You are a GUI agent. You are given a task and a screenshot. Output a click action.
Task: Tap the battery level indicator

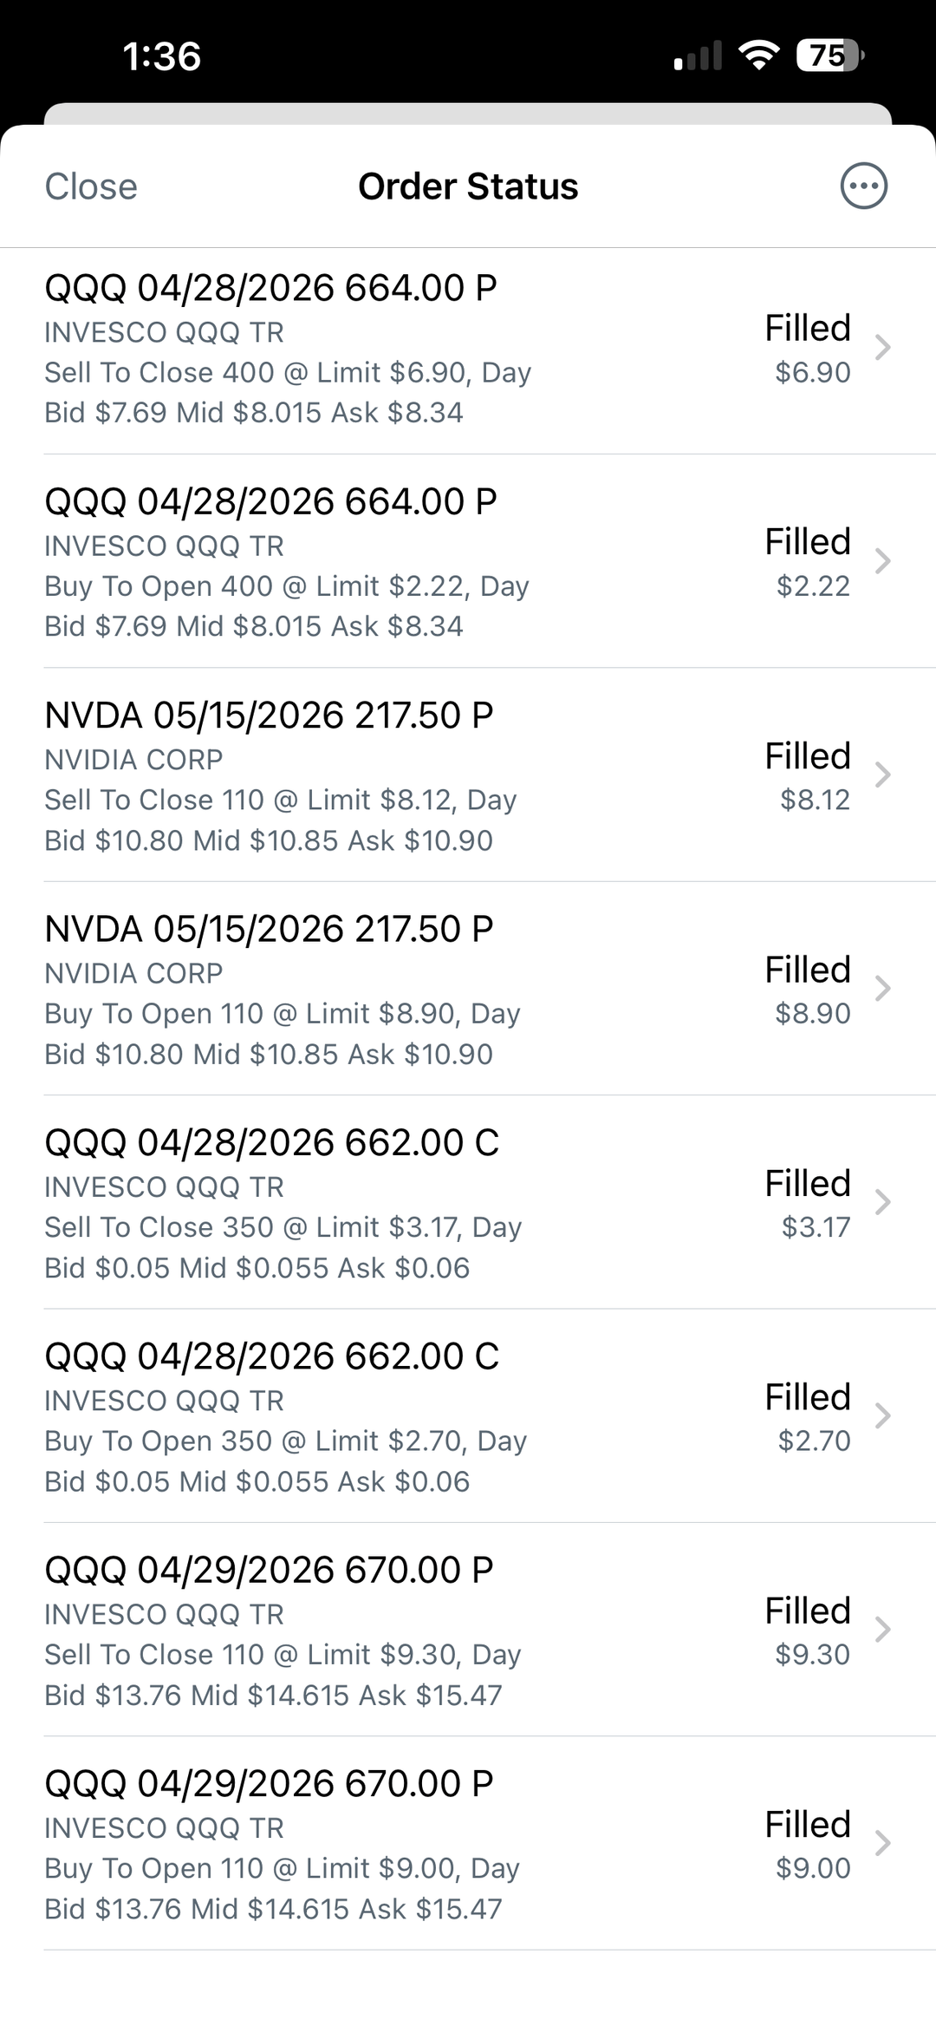pyautogui.click(x=830, y=56)
